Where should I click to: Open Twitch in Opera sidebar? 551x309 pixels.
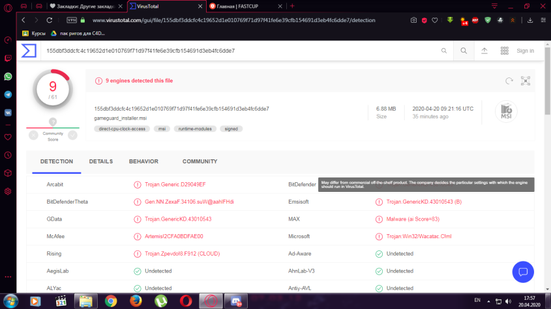[x=8, y=59]
